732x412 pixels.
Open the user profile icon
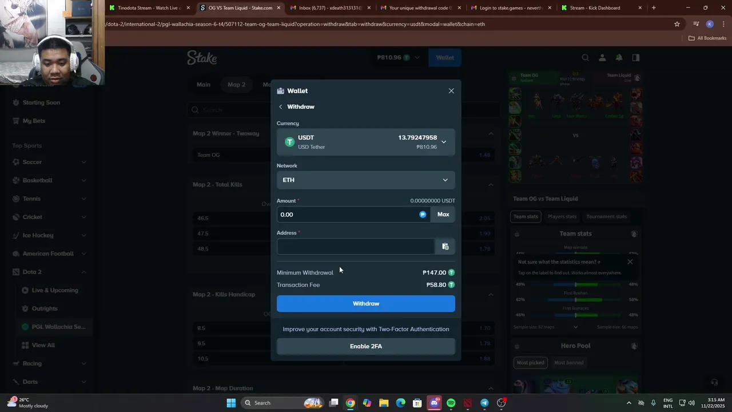coord(602,58)
